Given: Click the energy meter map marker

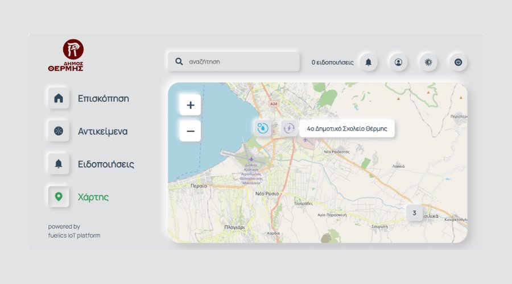Looking at the screenshot, I should tap(289, 128).
